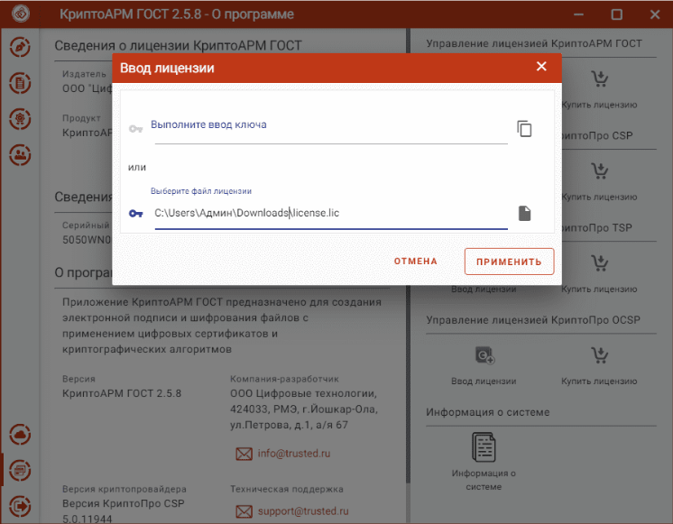Click the paste-from-clipboard icon for key
673x524 pixels.
pyautogui.click(x=524, y=129)
